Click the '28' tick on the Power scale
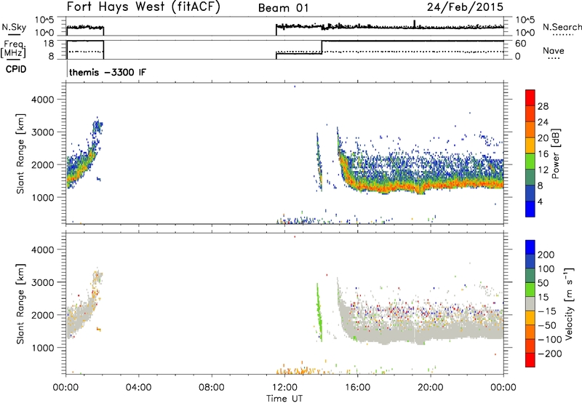 [543, 106]
